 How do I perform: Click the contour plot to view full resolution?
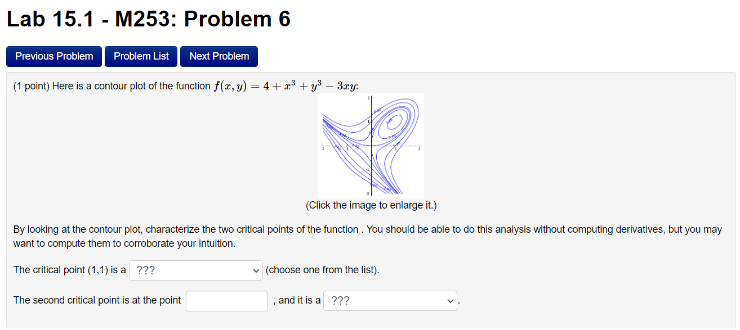371,145
